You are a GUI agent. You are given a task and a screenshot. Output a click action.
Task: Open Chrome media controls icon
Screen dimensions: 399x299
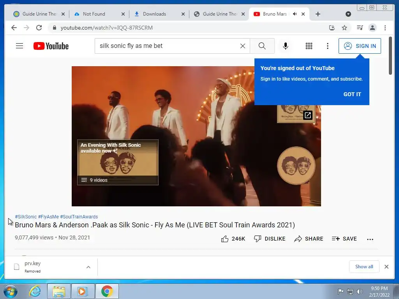pyautogui.click(x=360, y=28)
